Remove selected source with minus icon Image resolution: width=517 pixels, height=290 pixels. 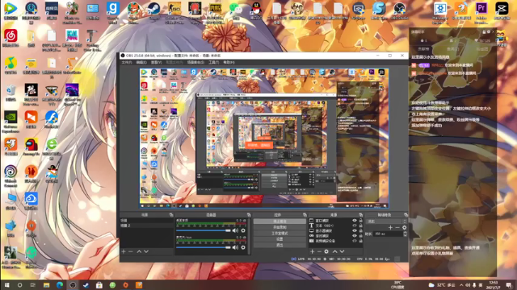tap(319, 251)
